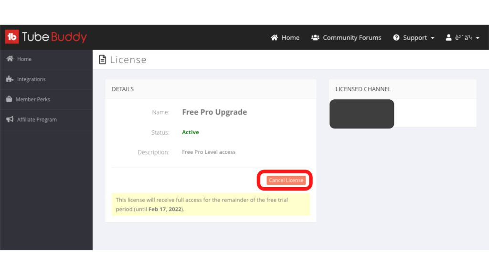Click the user account avatar icon

(448, 38)
